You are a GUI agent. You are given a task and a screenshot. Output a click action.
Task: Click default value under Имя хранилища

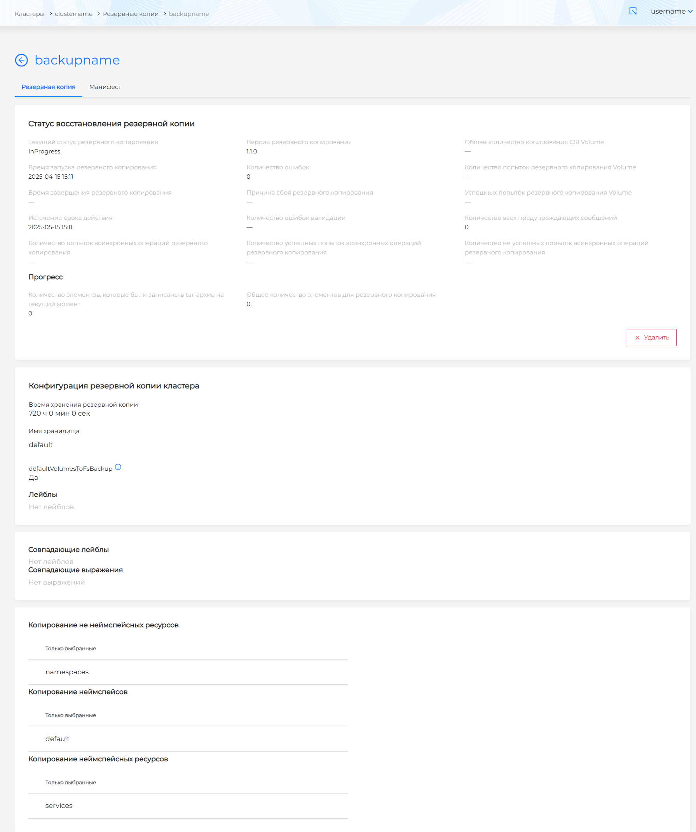(41, 445)
